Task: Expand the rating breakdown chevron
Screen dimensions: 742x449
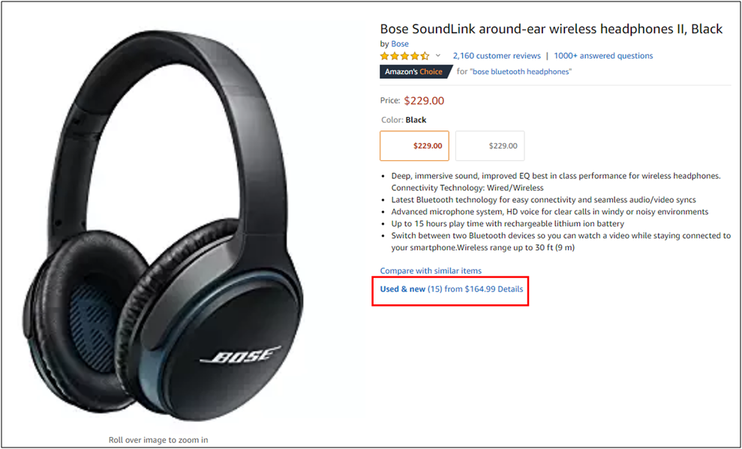Action: pos(438,56)
